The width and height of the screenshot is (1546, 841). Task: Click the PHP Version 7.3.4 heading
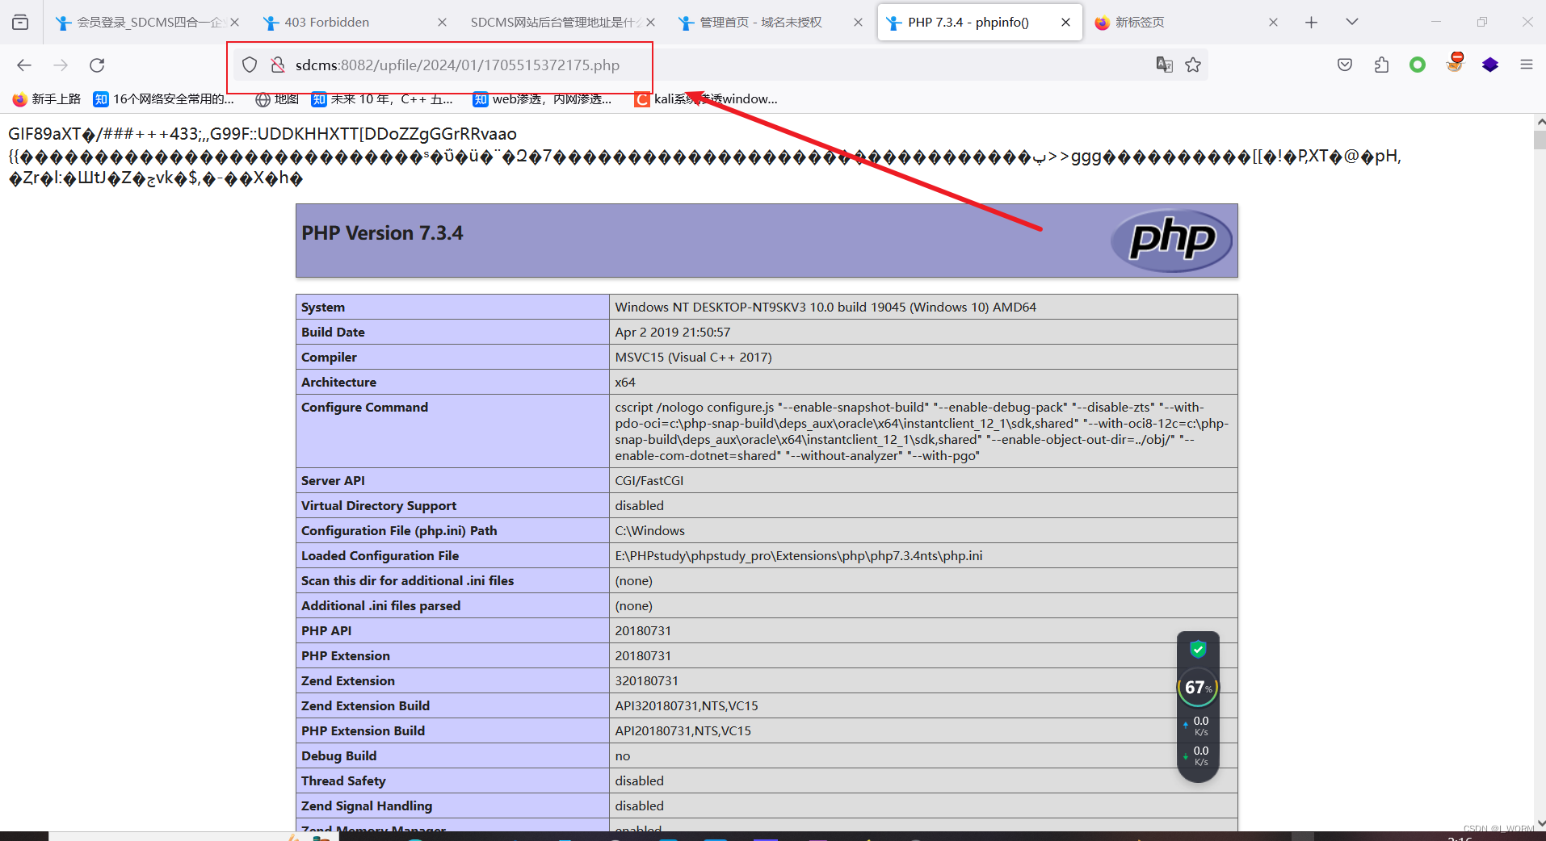[x=382, y=233]
